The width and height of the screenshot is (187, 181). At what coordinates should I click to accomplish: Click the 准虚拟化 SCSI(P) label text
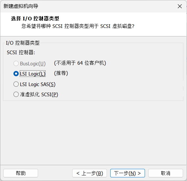39,94
